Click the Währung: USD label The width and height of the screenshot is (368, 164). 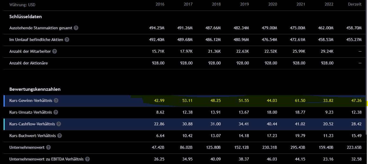[22, 5]
